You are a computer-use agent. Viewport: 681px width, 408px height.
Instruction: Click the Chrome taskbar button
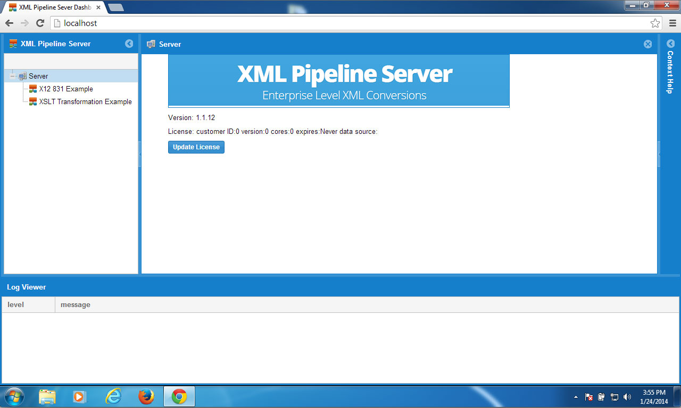[179, 396]
